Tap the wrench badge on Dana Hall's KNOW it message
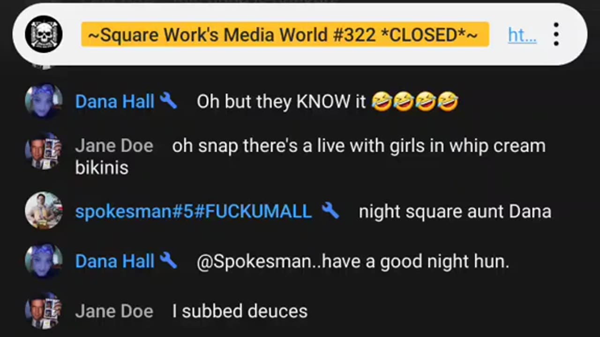 click(168, 101)
